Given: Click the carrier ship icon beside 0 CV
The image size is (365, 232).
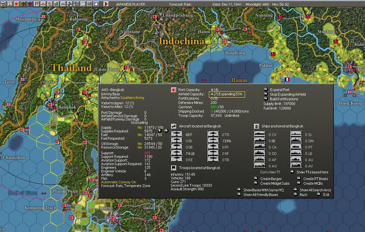Looking at the screenshot, I should point(259,134).
